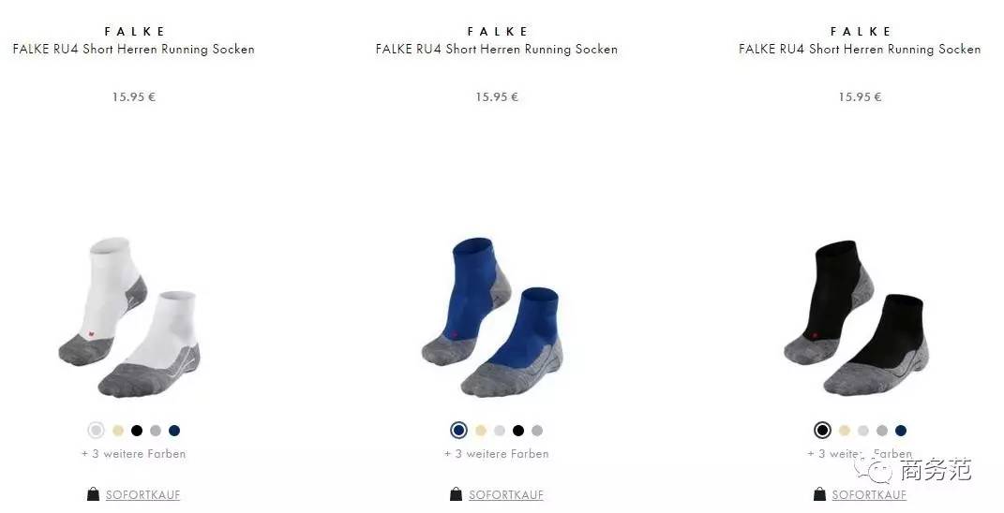The image size is (1004, 513).
Task: Click shopping bag icon under black socks
Action: click(819, 494)
